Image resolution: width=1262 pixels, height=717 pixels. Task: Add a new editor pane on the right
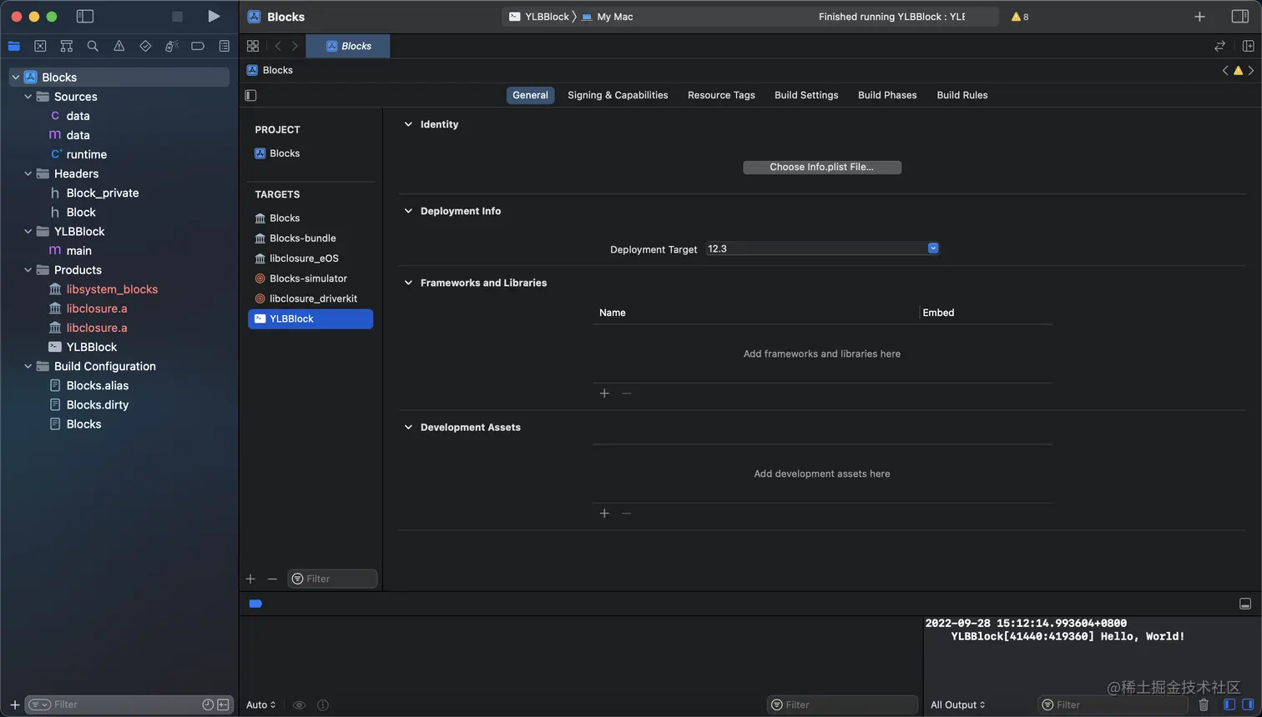(1249, 46)
